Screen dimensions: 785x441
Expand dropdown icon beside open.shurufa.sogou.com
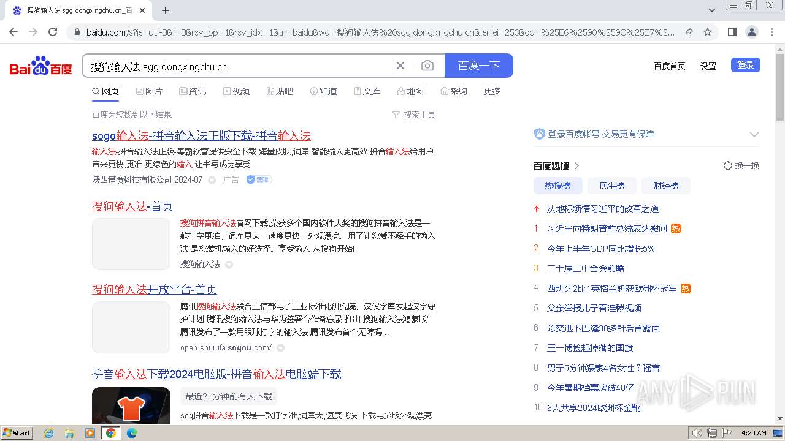point(280,348)
